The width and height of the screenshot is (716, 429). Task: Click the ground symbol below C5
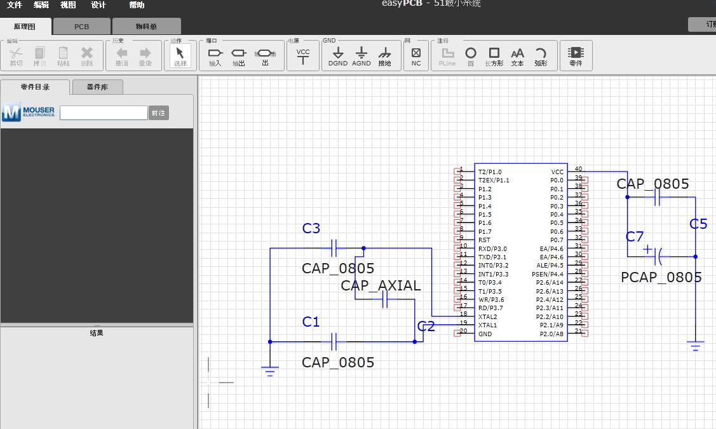click(696, 346)
